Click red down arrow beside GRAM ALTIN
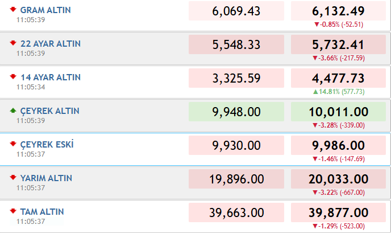The width and height of the screenshot is (391, 233). 13,10
